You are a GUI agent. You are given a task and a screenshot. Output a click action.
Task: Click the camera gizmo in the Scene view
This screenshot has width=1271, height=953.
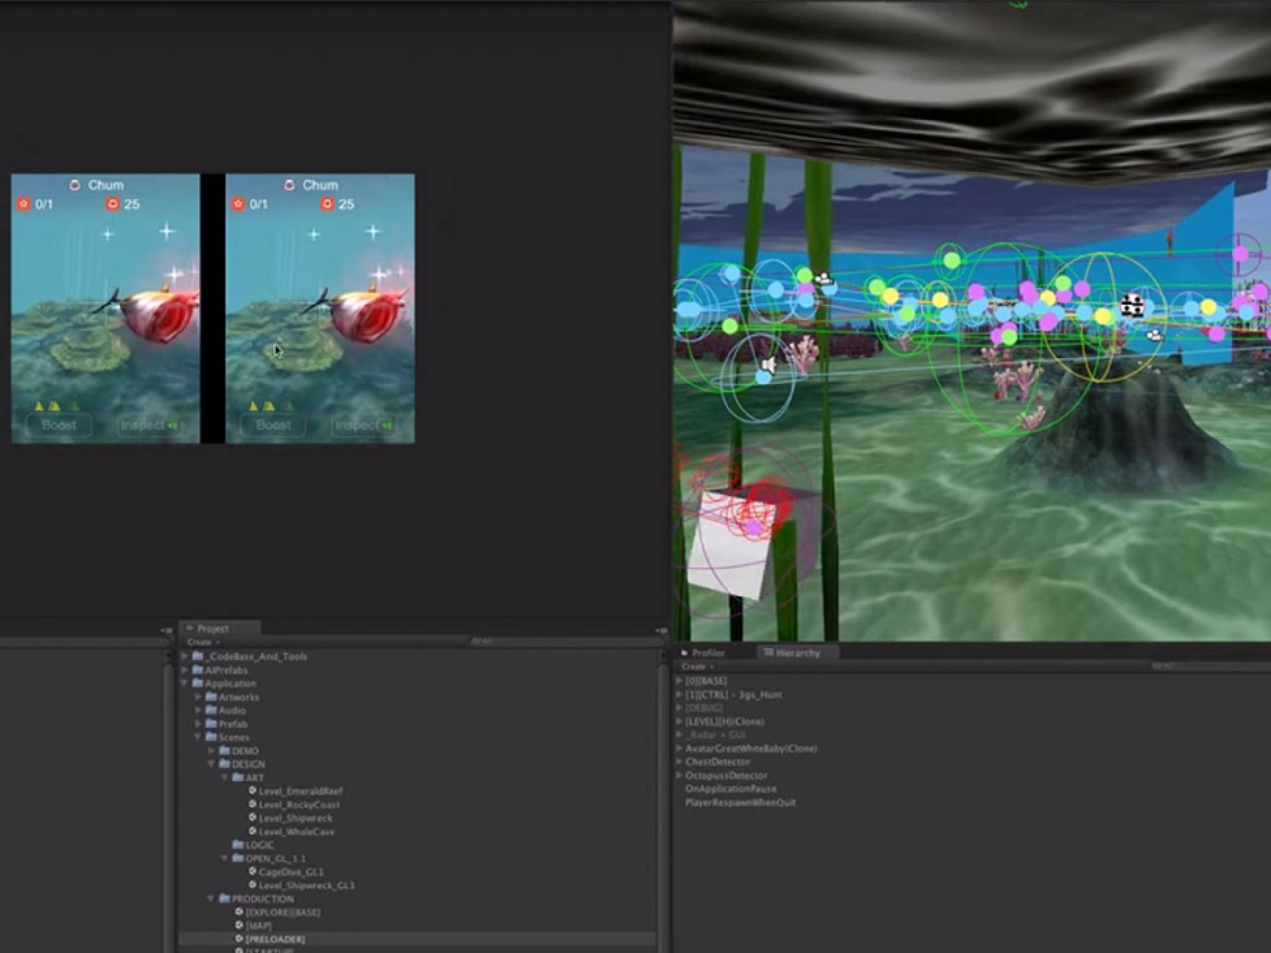click(824, 278)
